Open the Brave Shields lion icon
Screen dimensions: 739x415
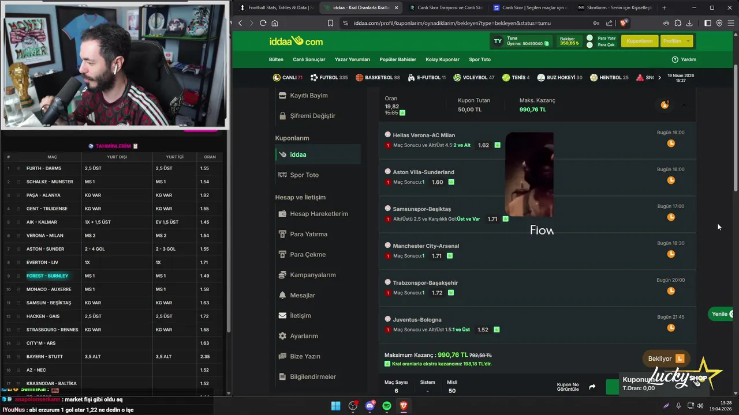click(x=624, y=23)
